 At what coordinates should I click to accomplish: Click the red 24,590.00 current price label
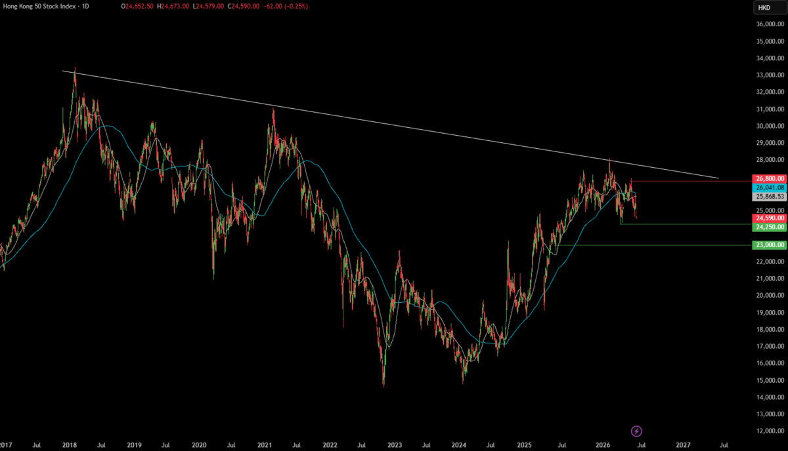point(770,218)
